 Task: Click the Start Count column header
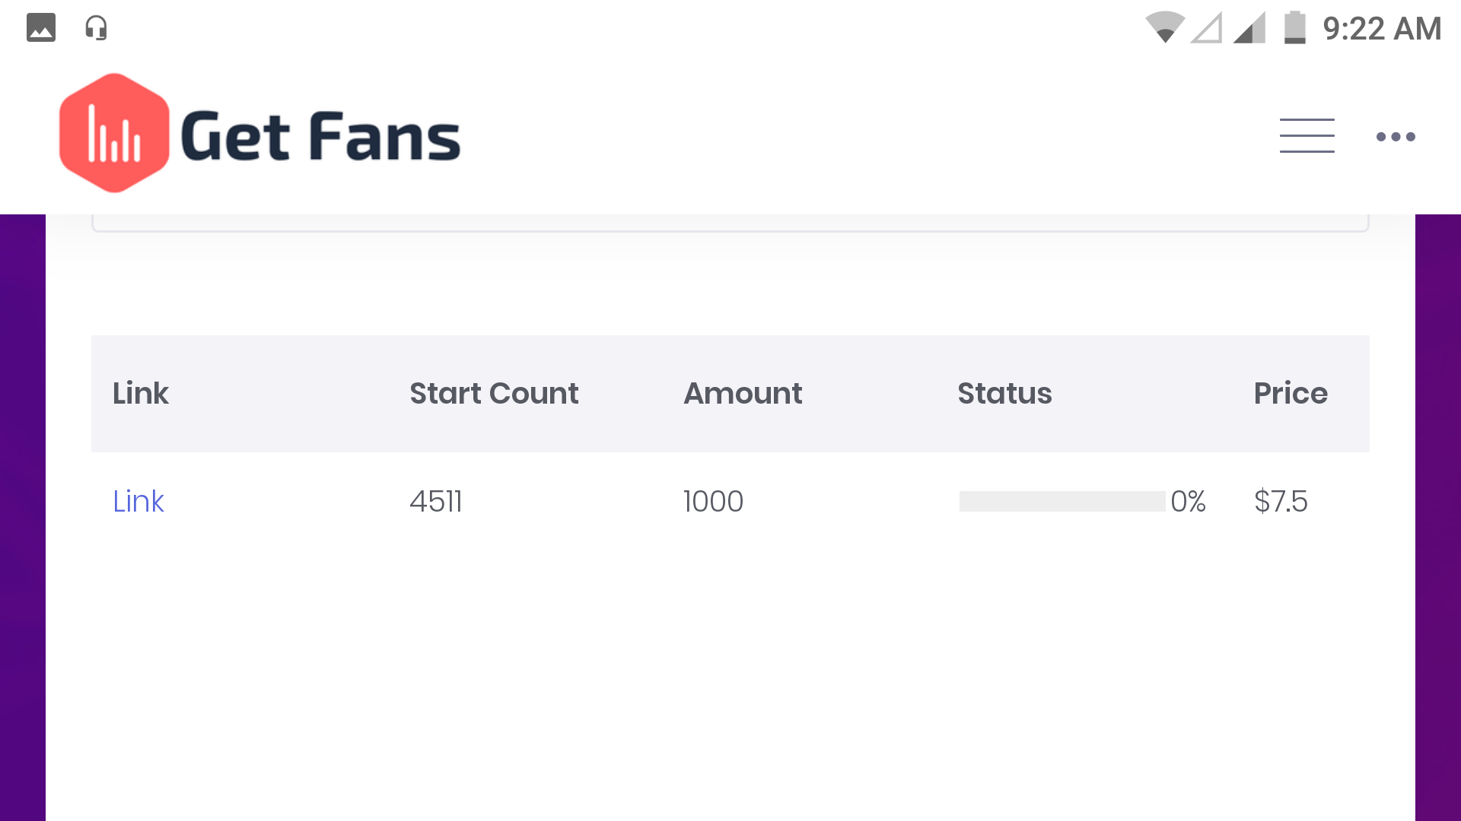[x=494, y=394]
